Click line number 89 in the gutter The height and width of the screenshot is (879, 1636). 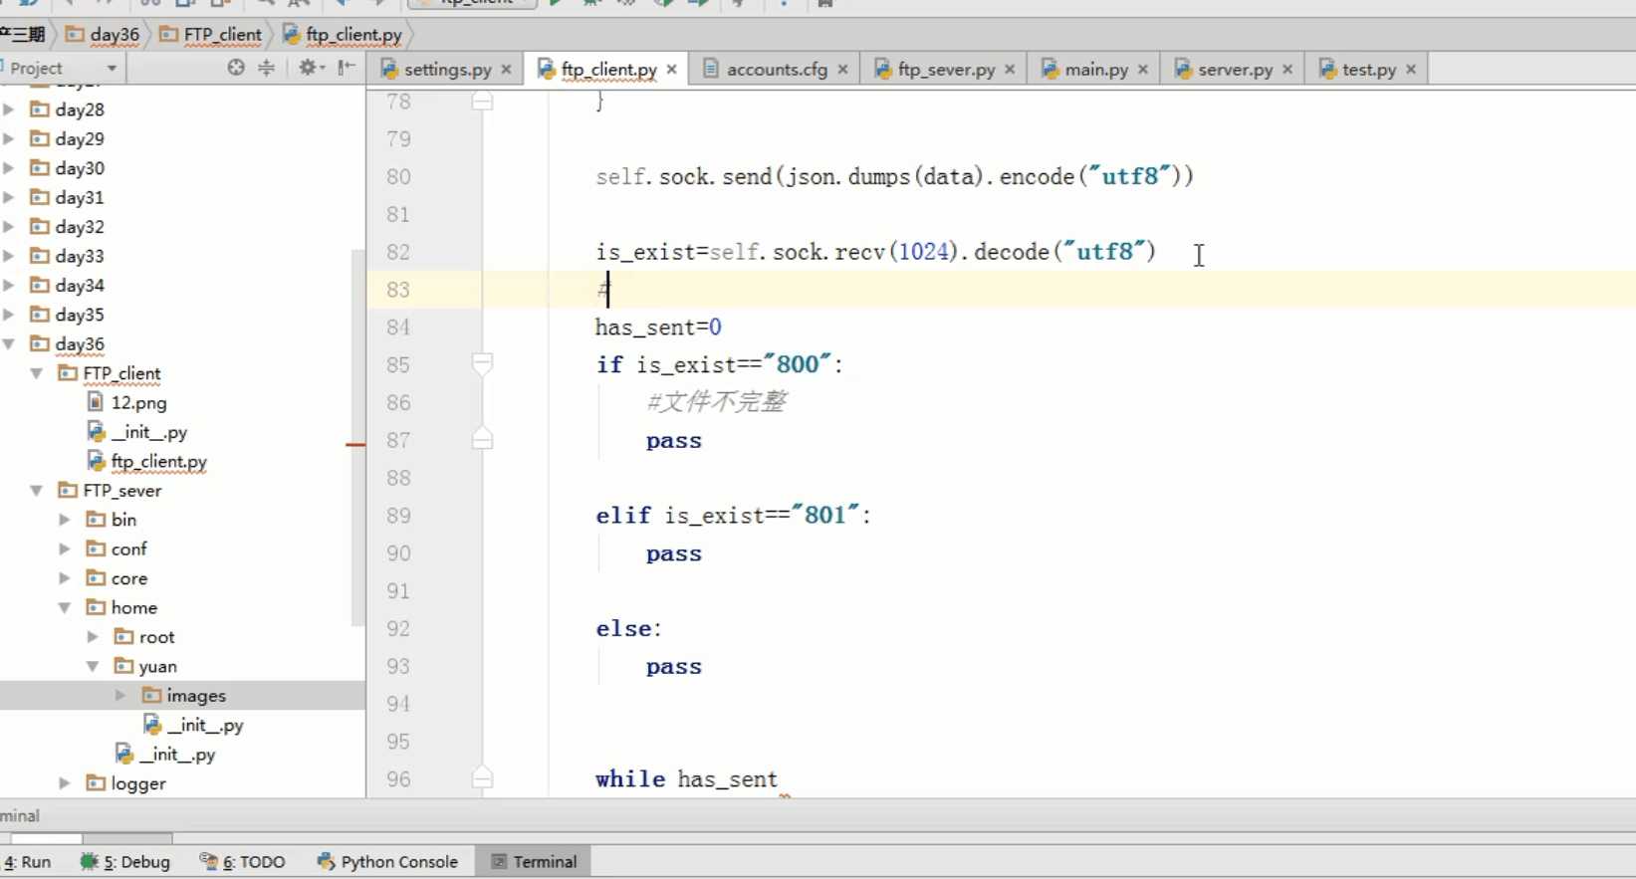pos(398,515)
